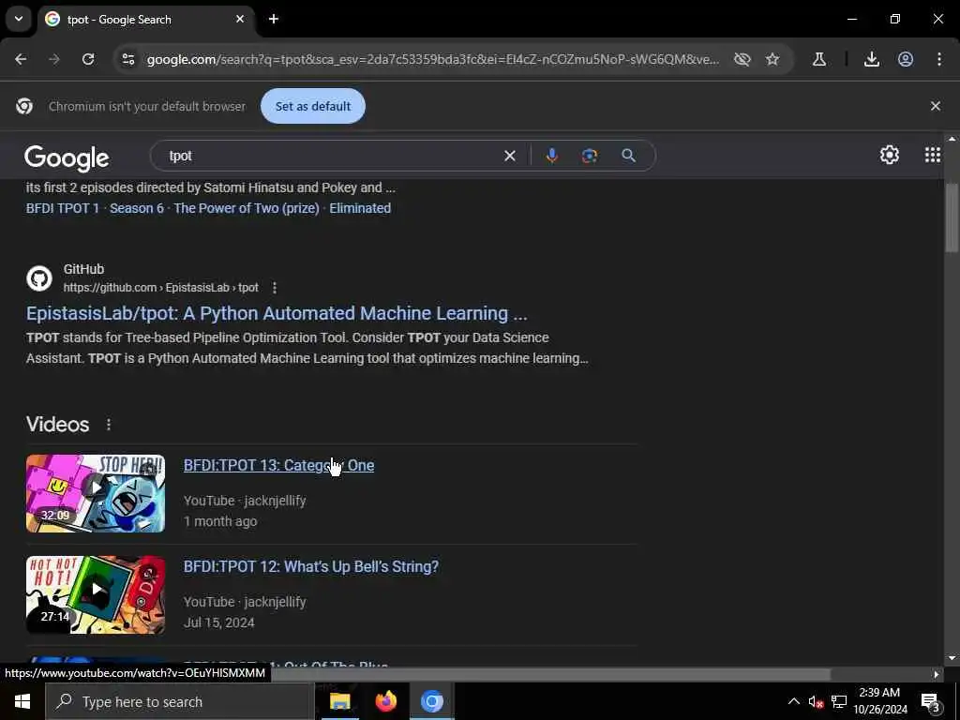Open more options for the GitHub result
This screenshot has height=720, width=960.
tap(275, 287)
